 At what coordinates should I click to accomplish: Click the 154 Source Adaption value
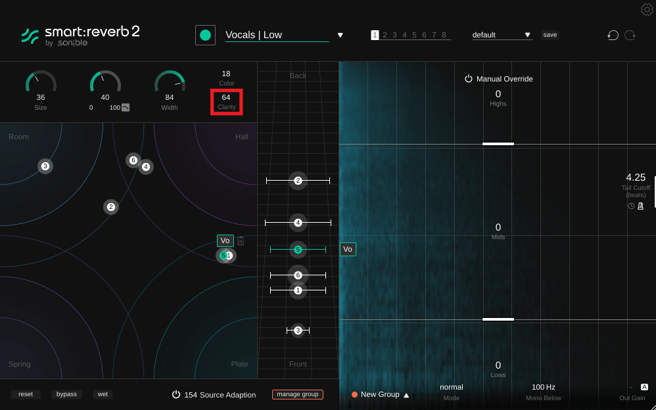(191, 394)
